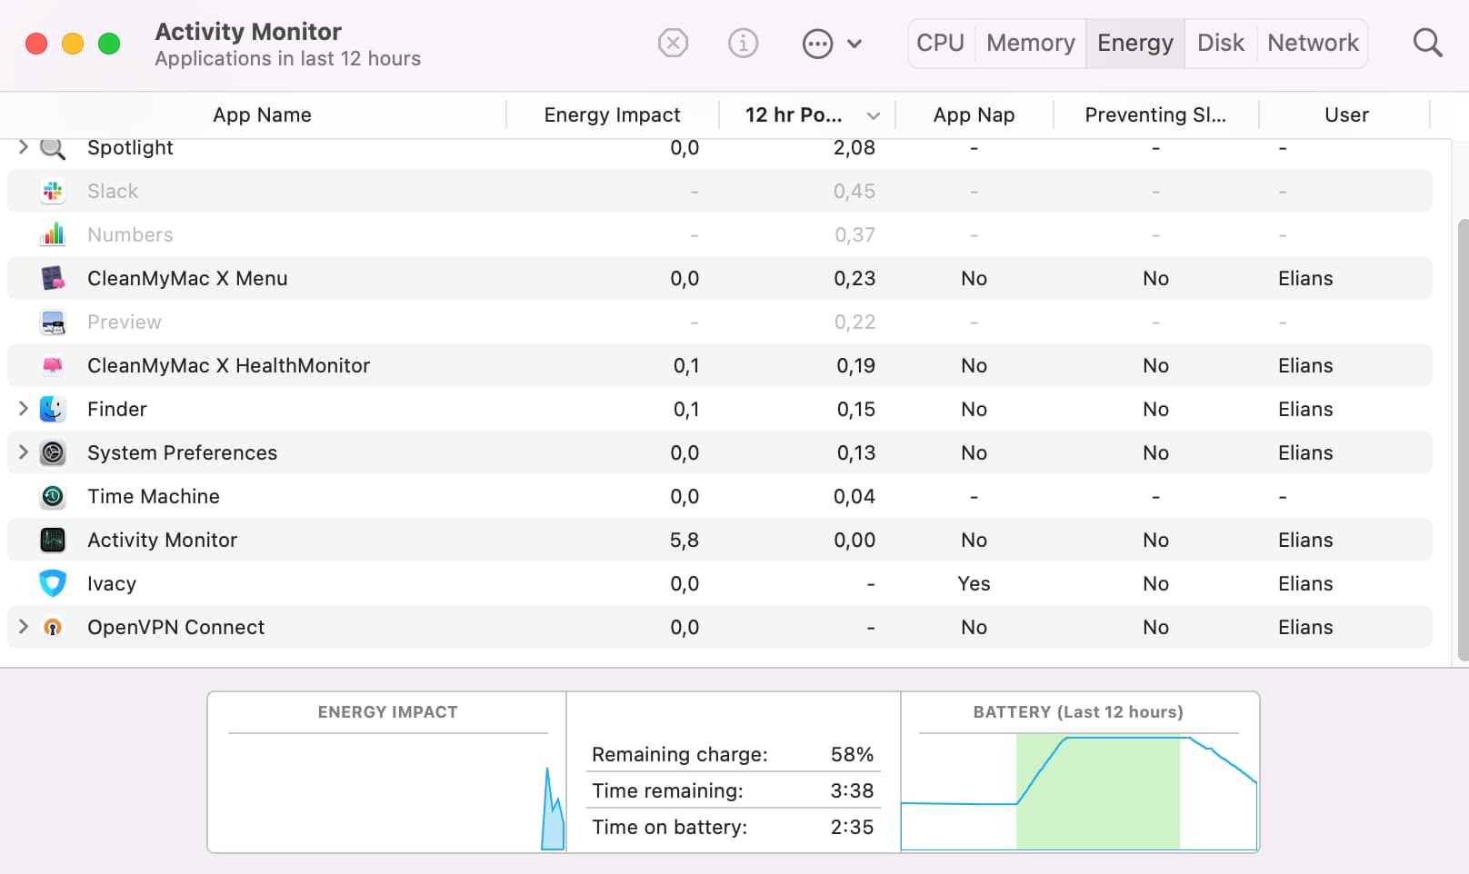
Task: Sort by User column header
Action: click(x=1345, y=114)
